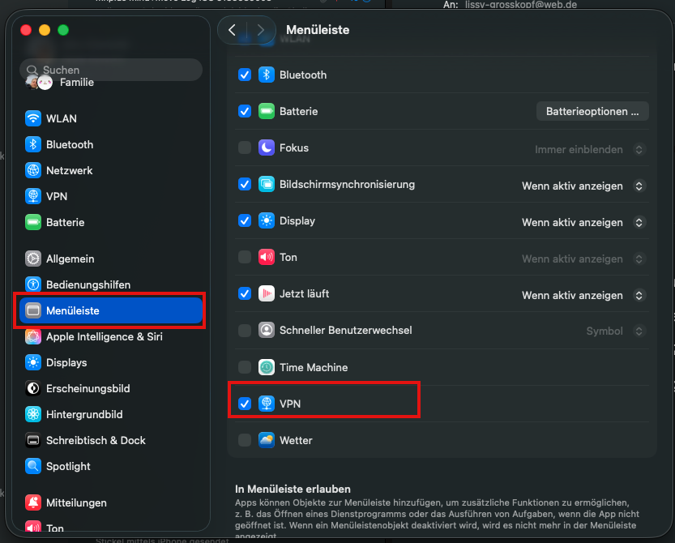675x543 pixels.
Task: Click the Suchen search field
Action: [113, 70]
